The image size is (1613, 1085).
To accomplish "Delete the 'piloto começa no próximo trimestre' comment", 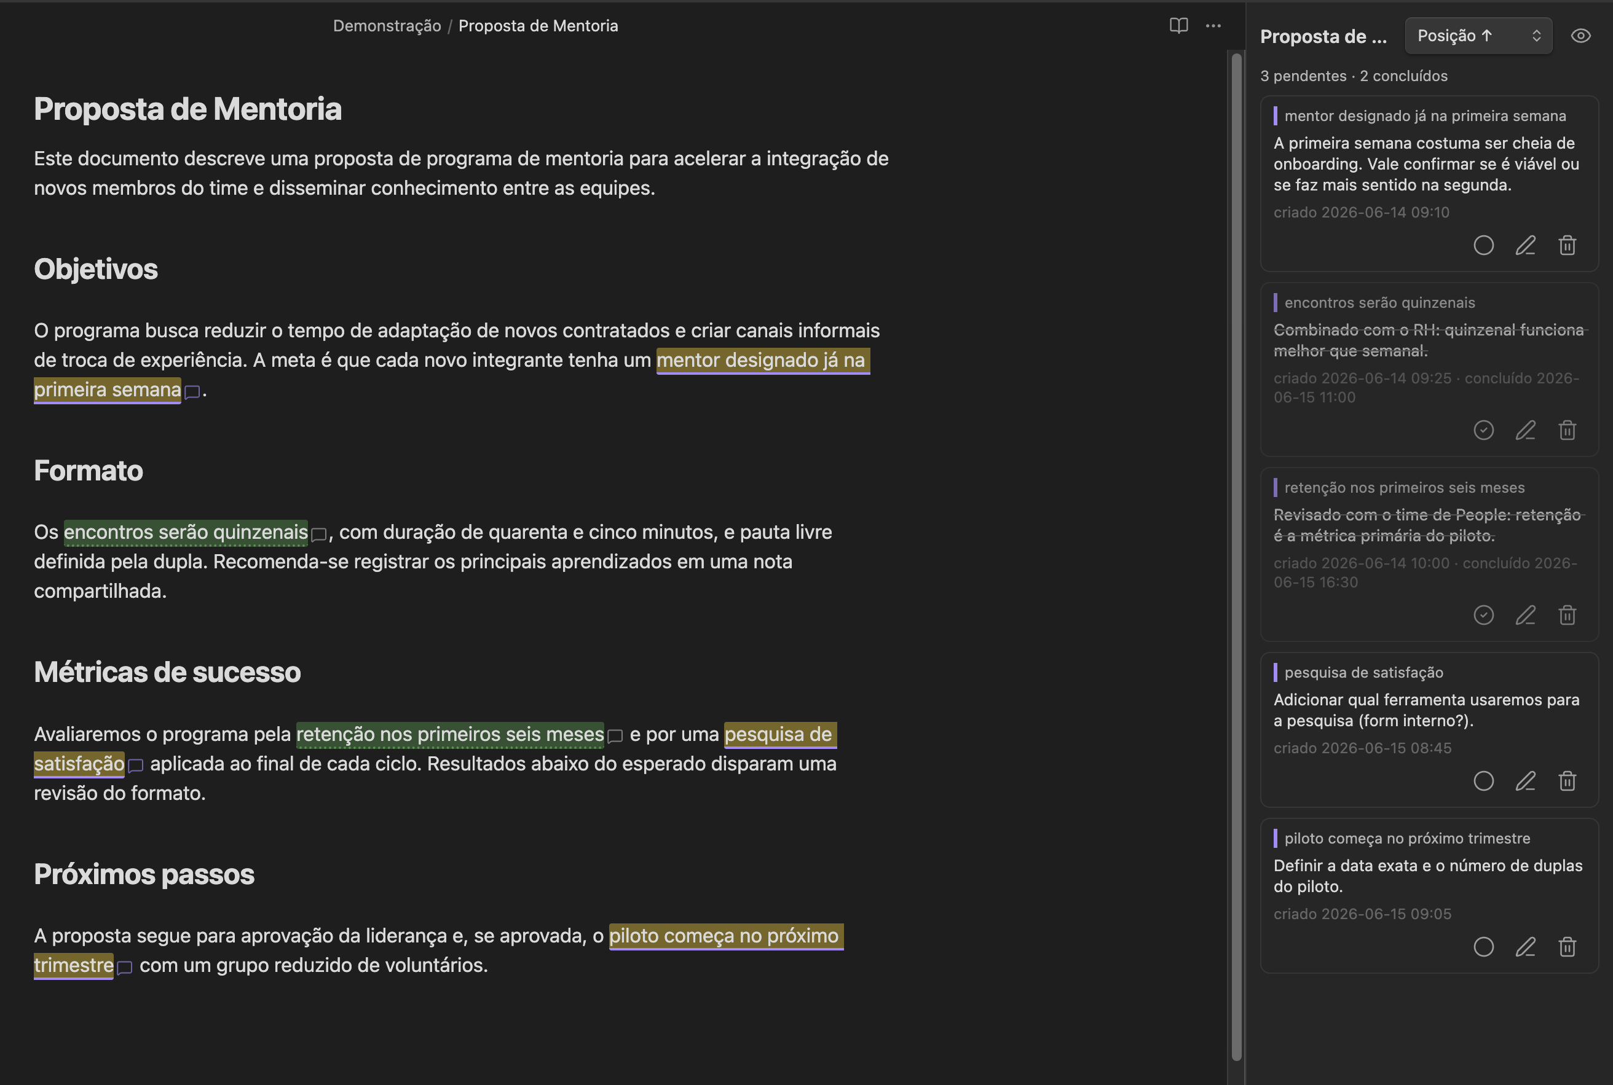I will pos(1568,947).
